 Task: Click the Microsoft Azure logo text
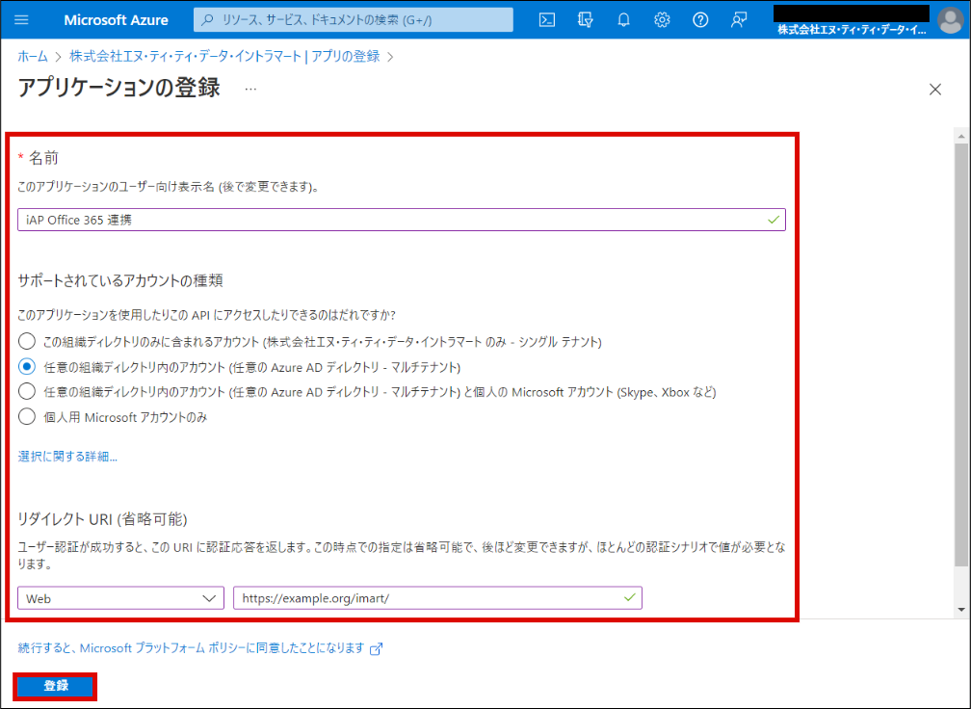point(116,20)
